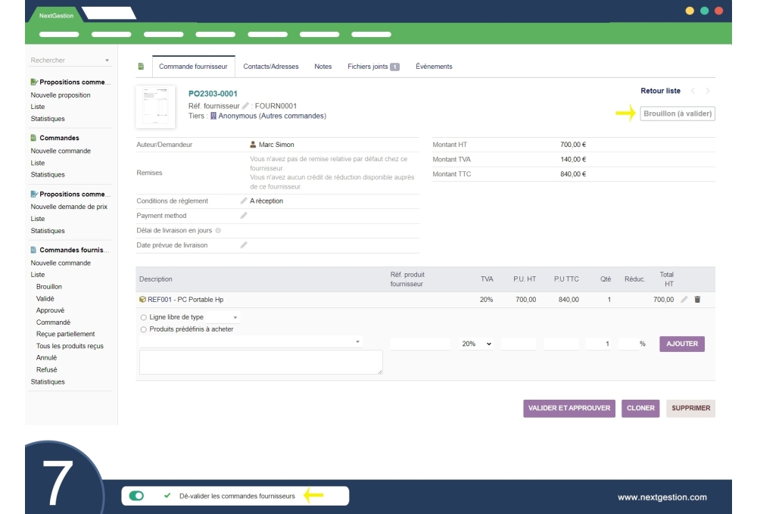Click the order document icon before tabs
The width and height of the screenshot is (757, 514).
pyautogui.click(x=141, y=67)
